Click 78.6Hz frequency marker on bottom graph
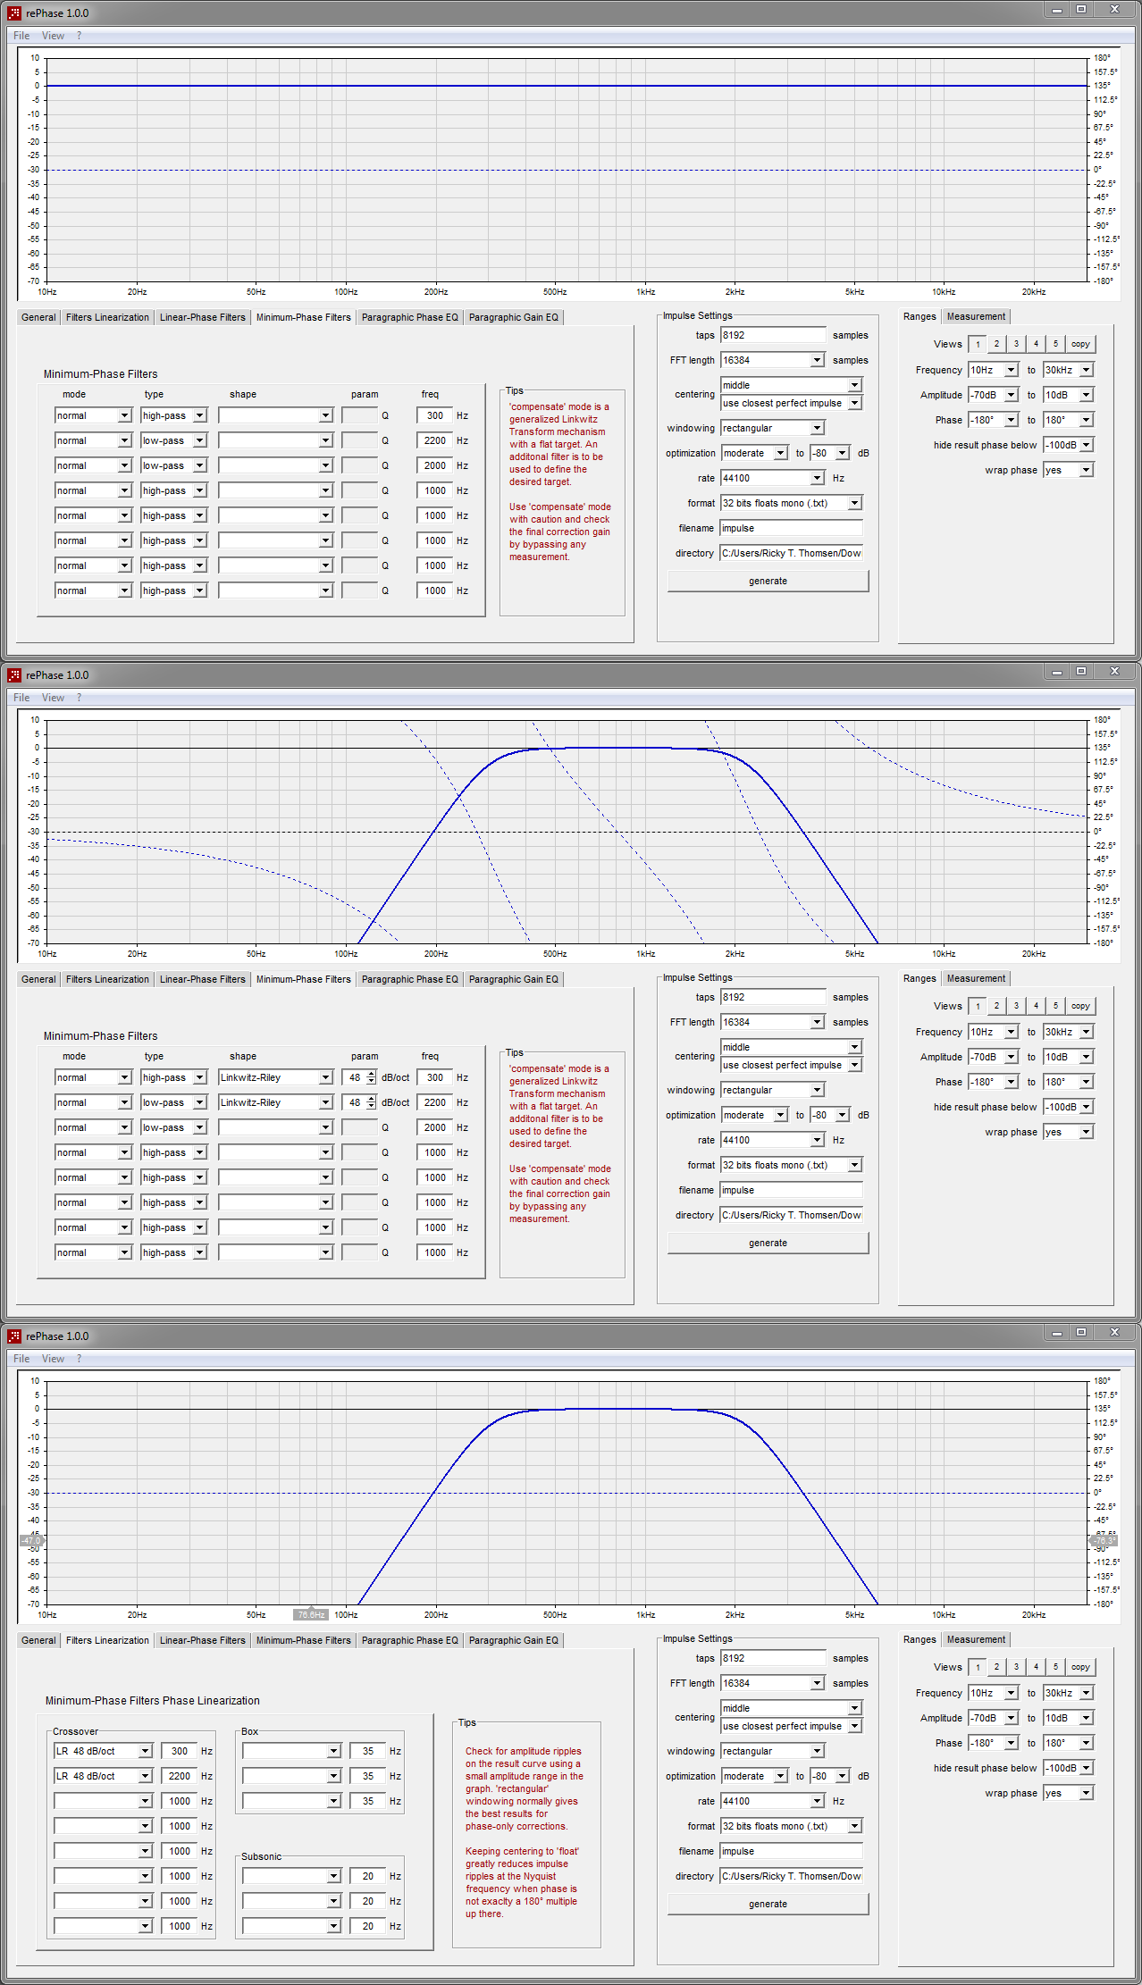The width and height of the screenshot is (1142, 1985). pyautogui.click(x=311, y=1614)
